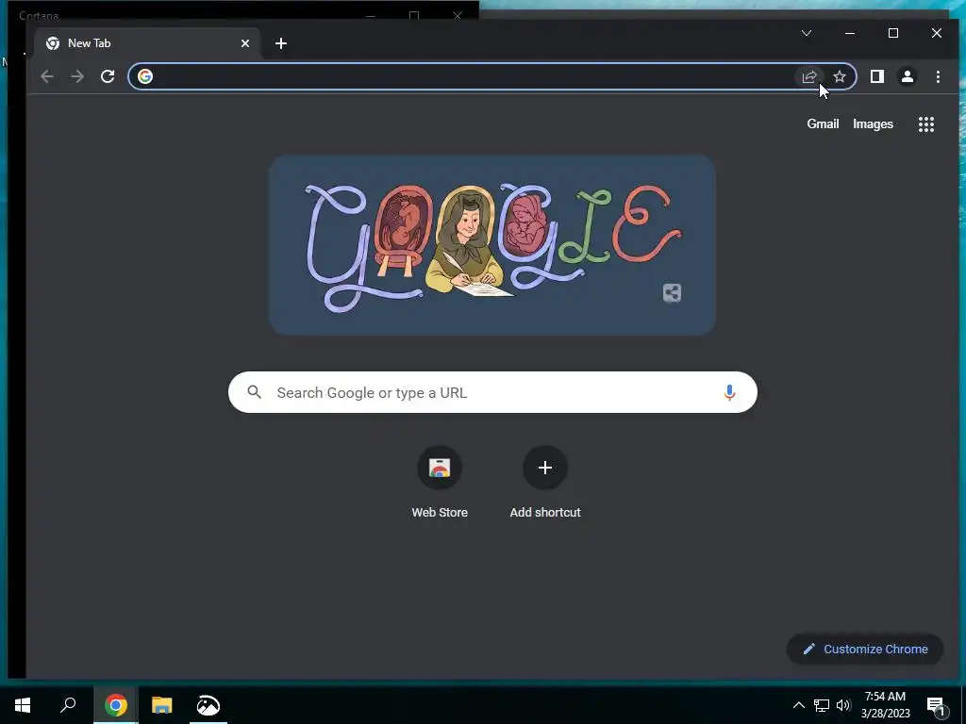Share the Google Doodle
Image resolution: width=966 pixels, height=724 pixels.
[x=672, y=293]
